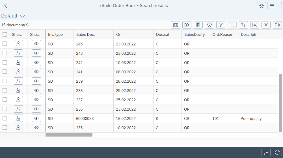The height and width of the screenshot is (158, 283).
Task: Click the envelope send mail icon
Action: click(x=175, y=25)
